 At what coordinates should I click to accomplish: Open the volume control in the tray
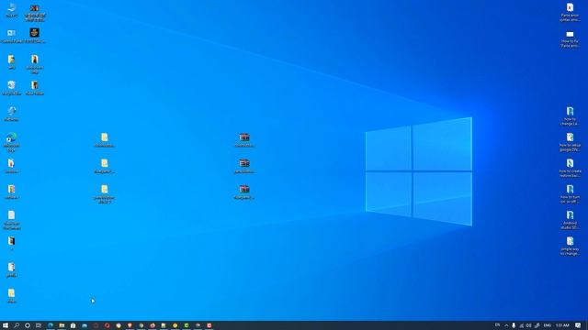529,325
